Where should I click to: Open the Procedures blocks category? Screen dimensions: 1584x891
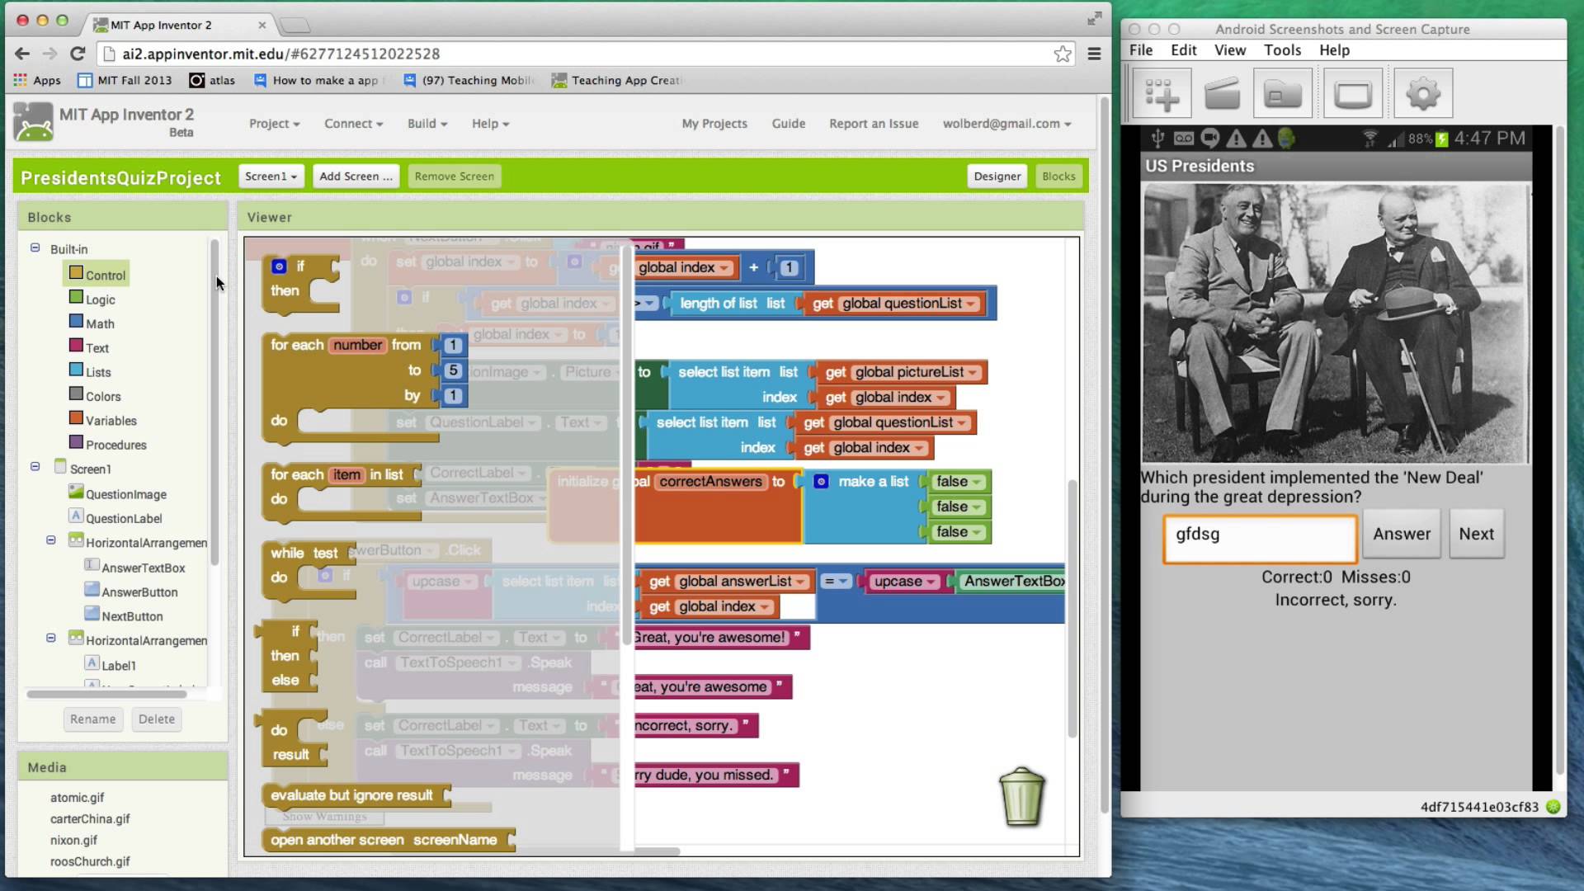click(x=108, y=445)
